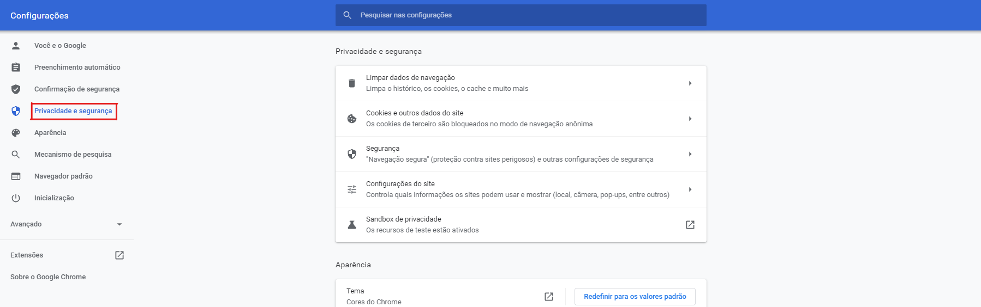Click the shield check icon for Confirmação de segurança
Viewport: 981px width, 307px height.
pos(16,89)
